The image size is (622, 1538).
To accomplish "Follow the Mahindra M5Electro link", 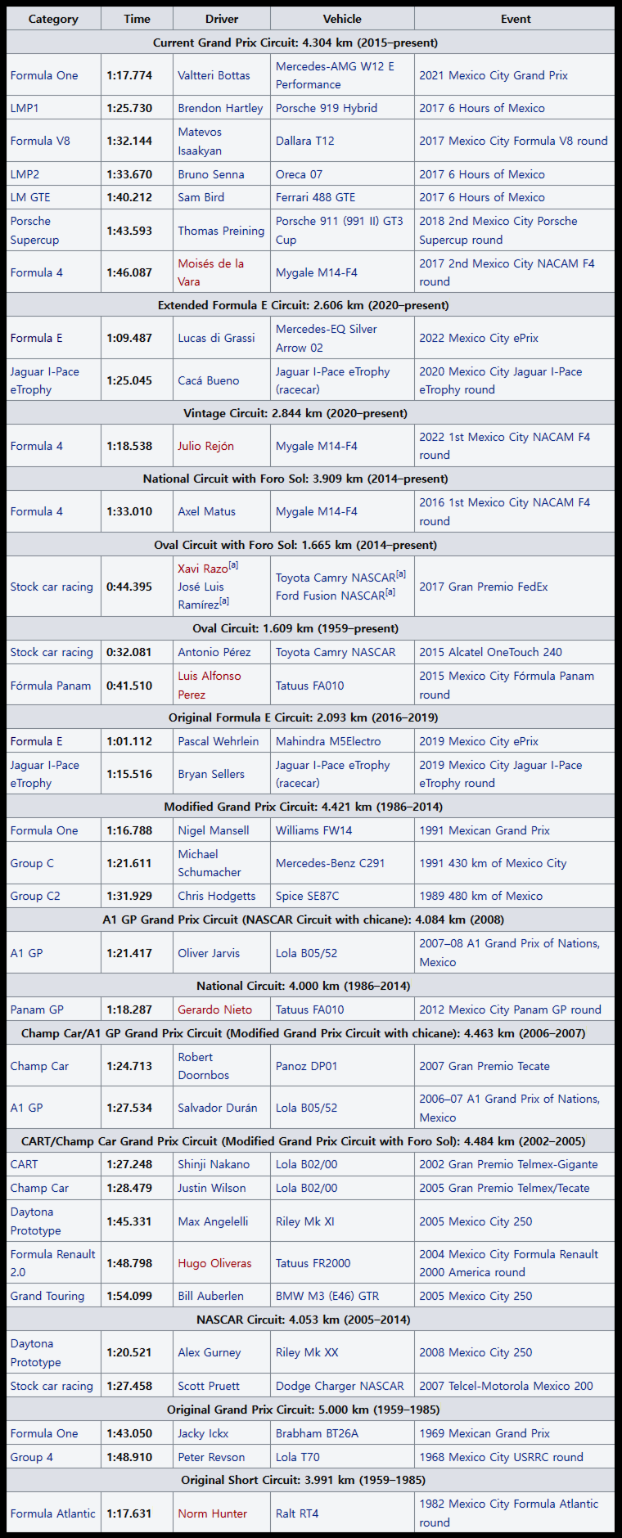I will click(328, 741).
